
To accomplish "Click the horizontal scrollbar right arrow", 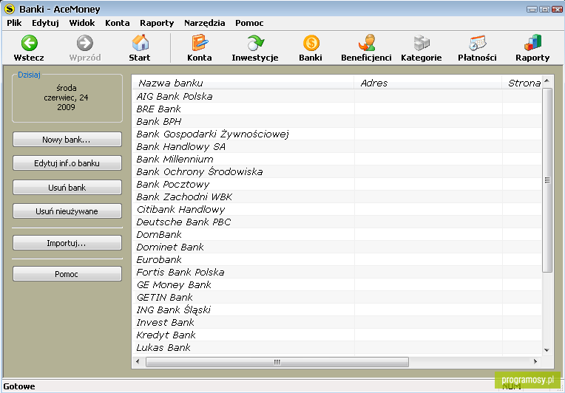I will [x=535, y=362].
